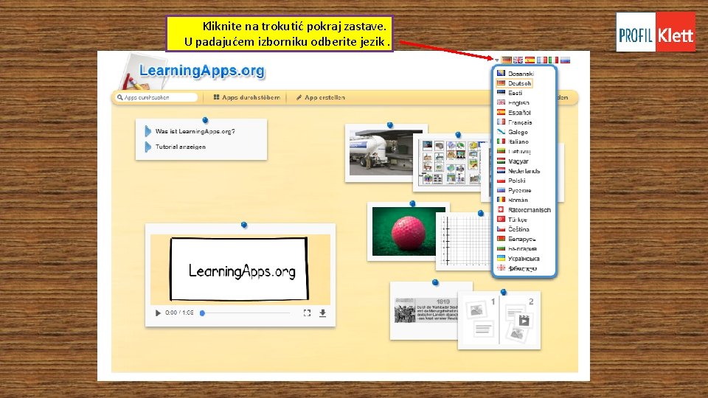Play the LearningApps.org intro video
Image resolution: width=708 pixels, height=398 pixels.
click(x=158, y=313)
